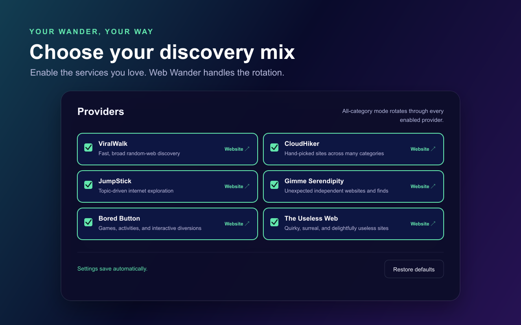Click the 'All-category mode rotates' note

pos(393,116)
